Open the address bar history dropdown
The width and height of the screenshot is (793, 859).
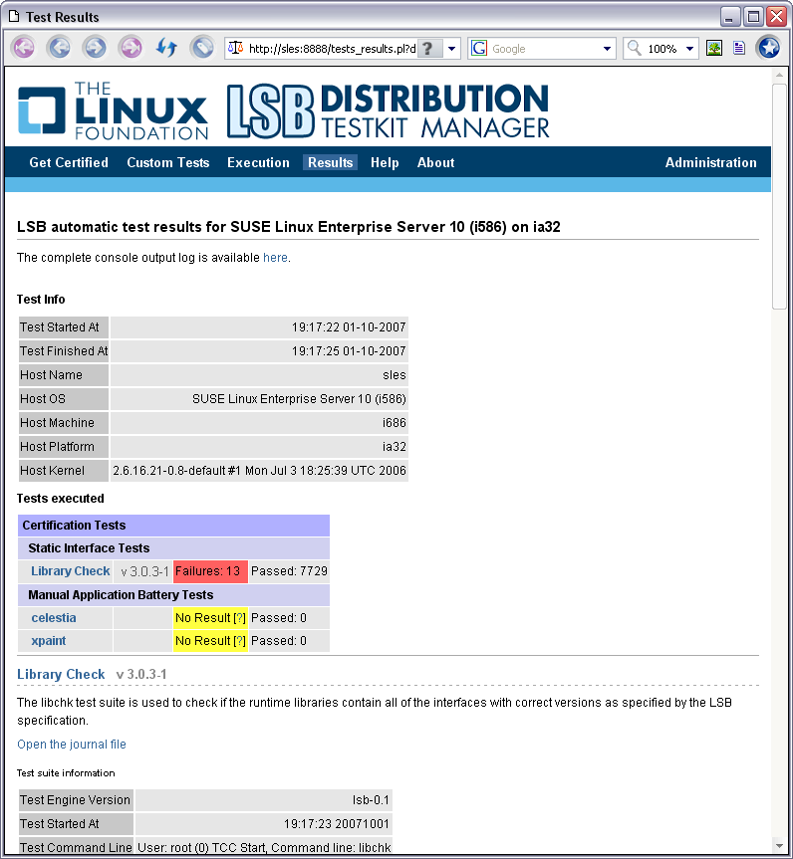(x=451, y=49)
